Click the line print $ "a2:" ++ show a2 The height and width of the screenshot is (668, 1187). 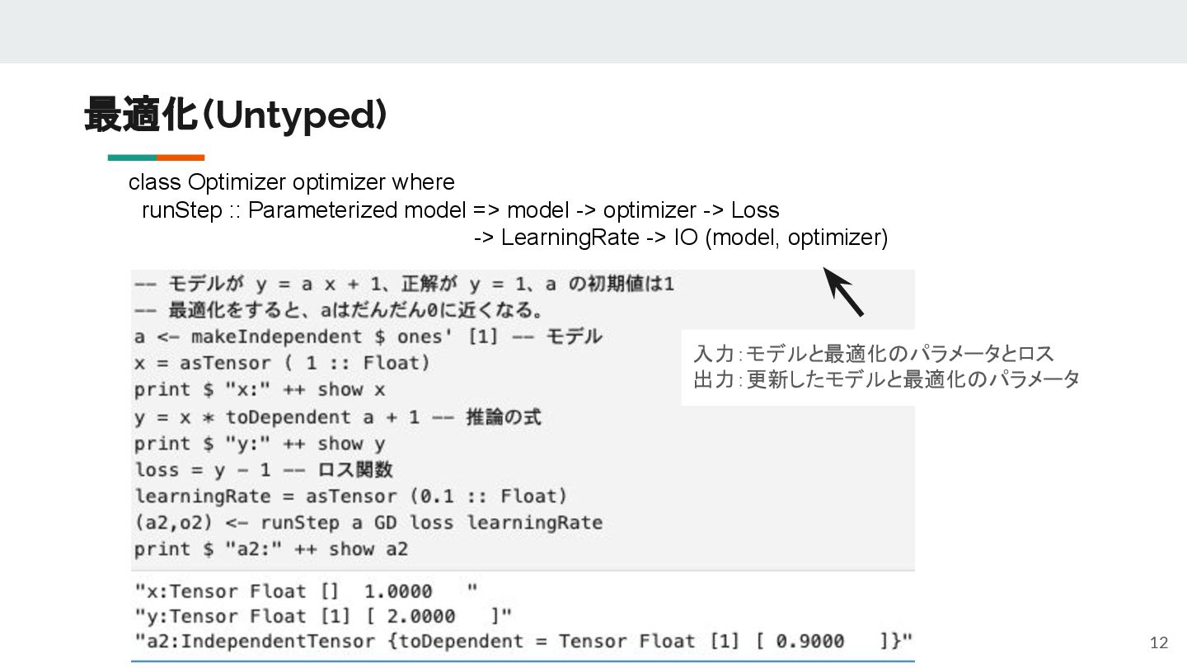coord(271,549)
